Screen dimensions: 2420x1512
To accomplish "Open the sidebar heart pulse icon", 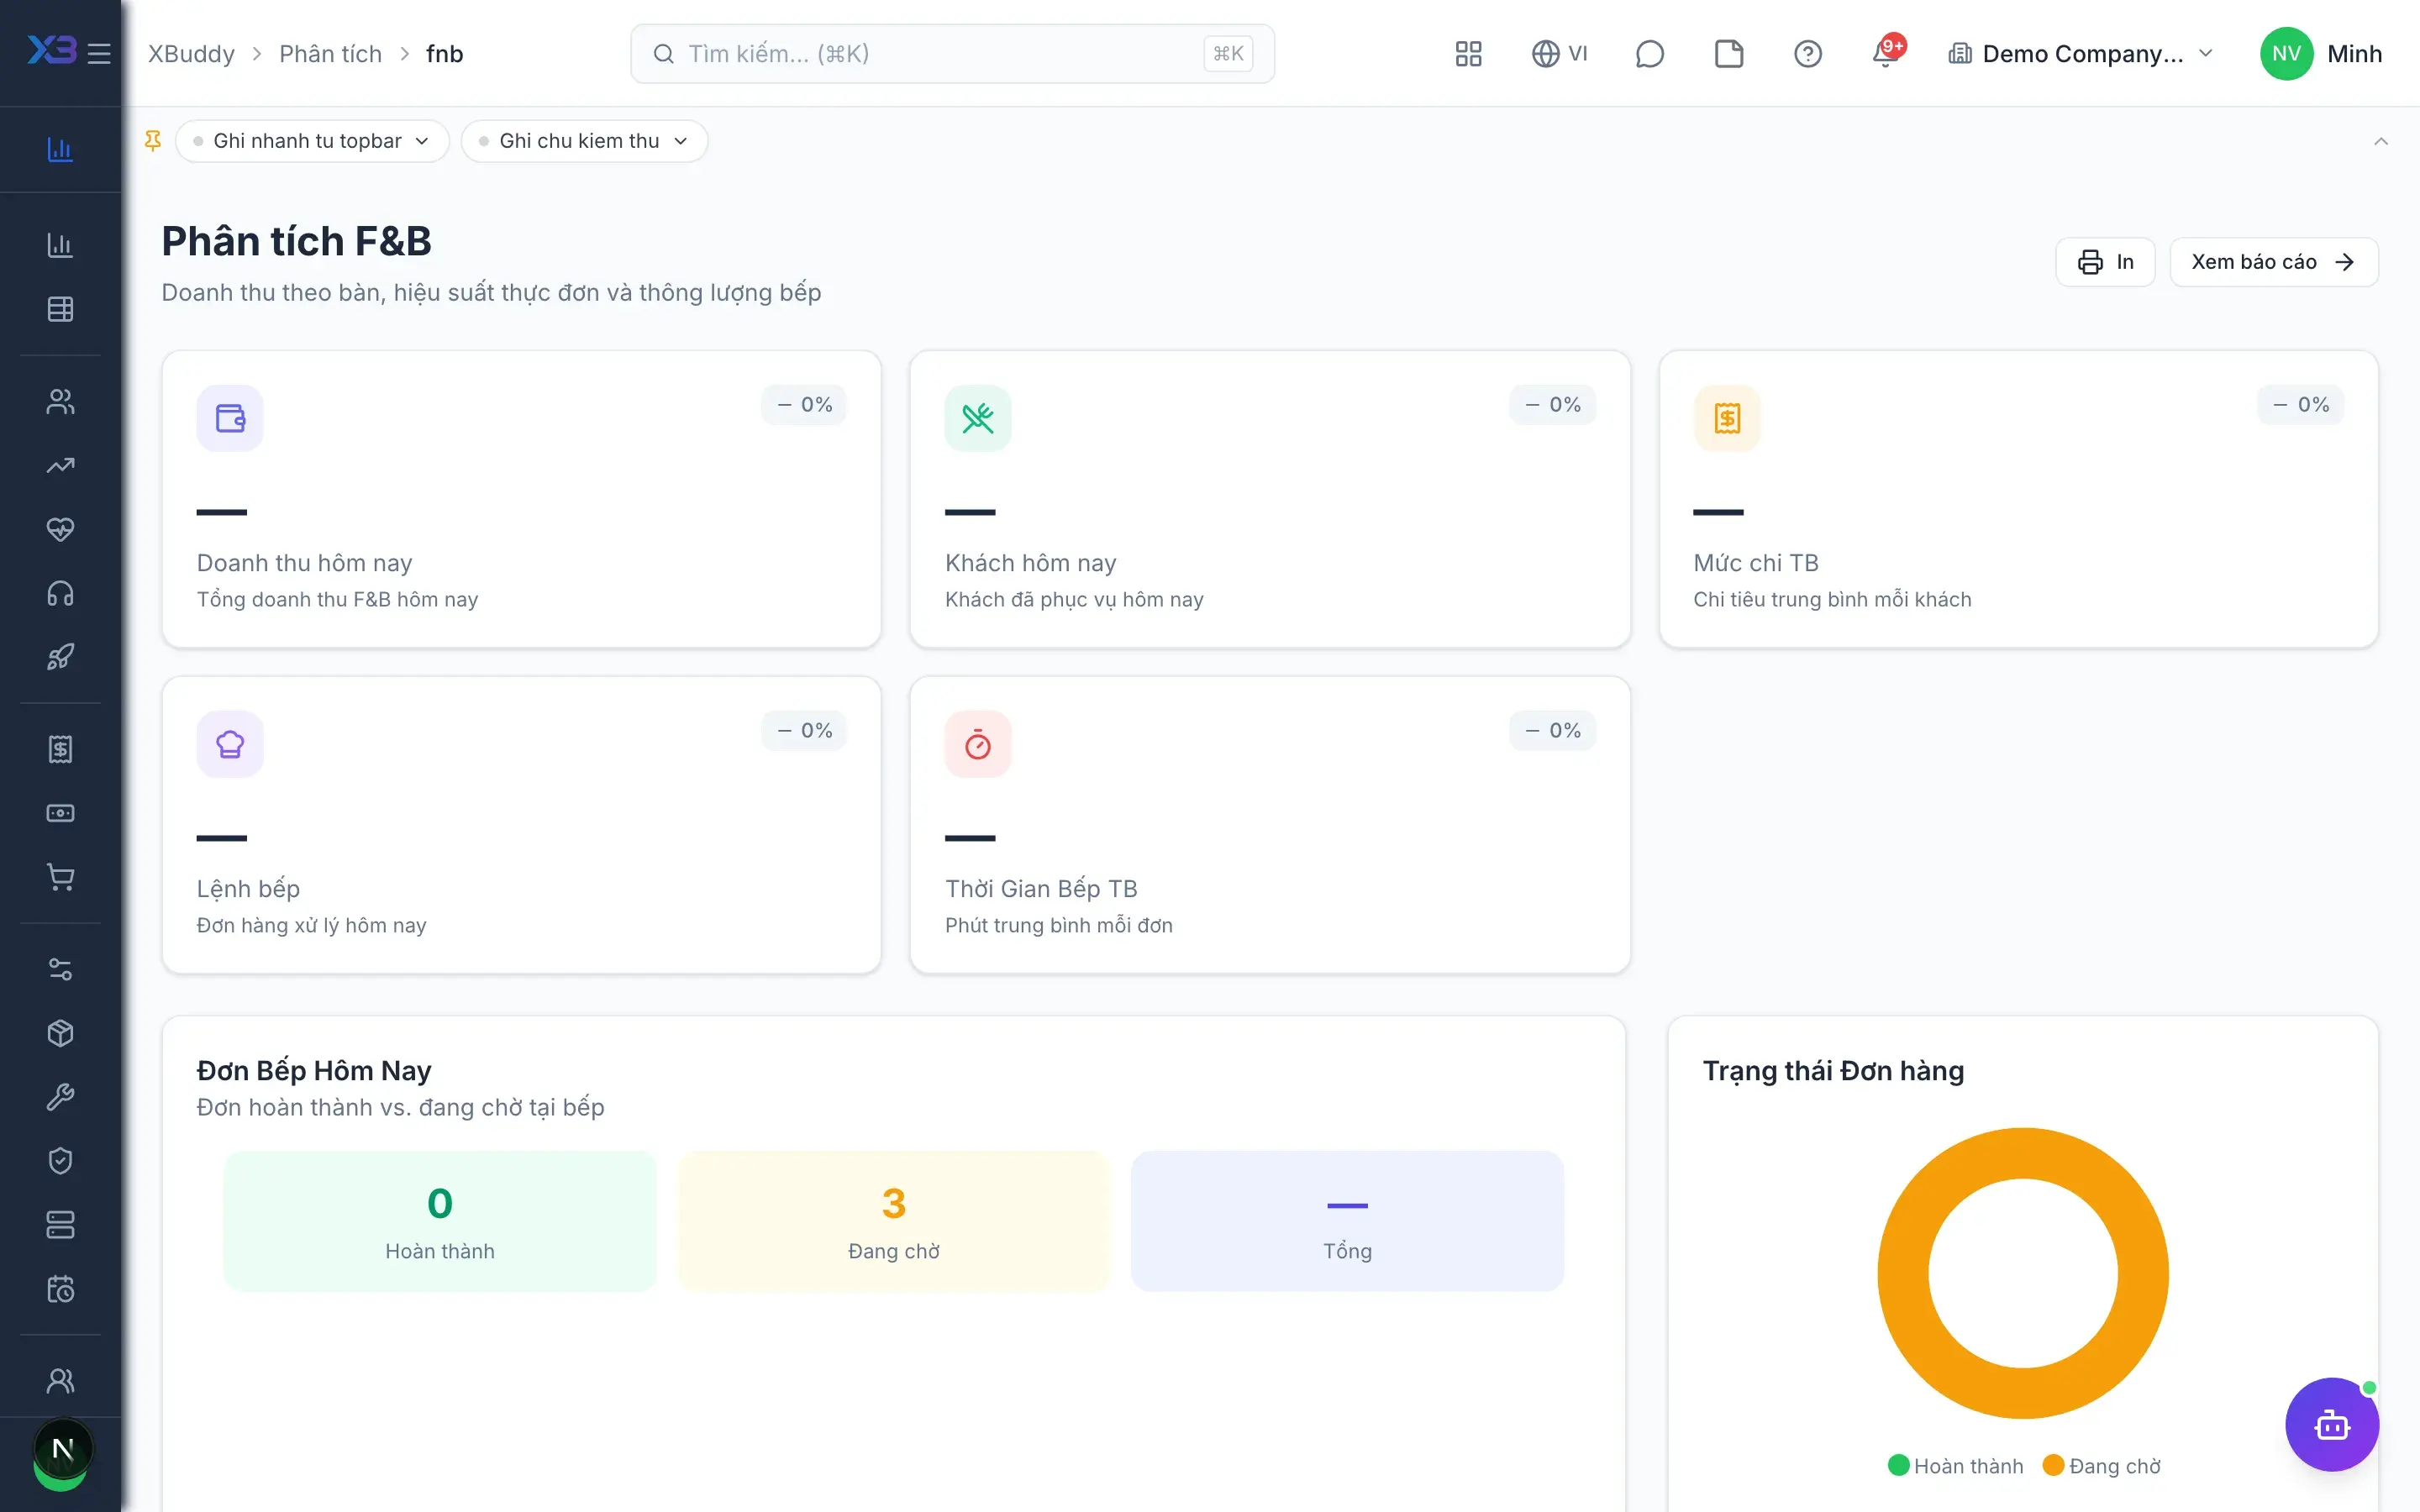I will point(60,529).
